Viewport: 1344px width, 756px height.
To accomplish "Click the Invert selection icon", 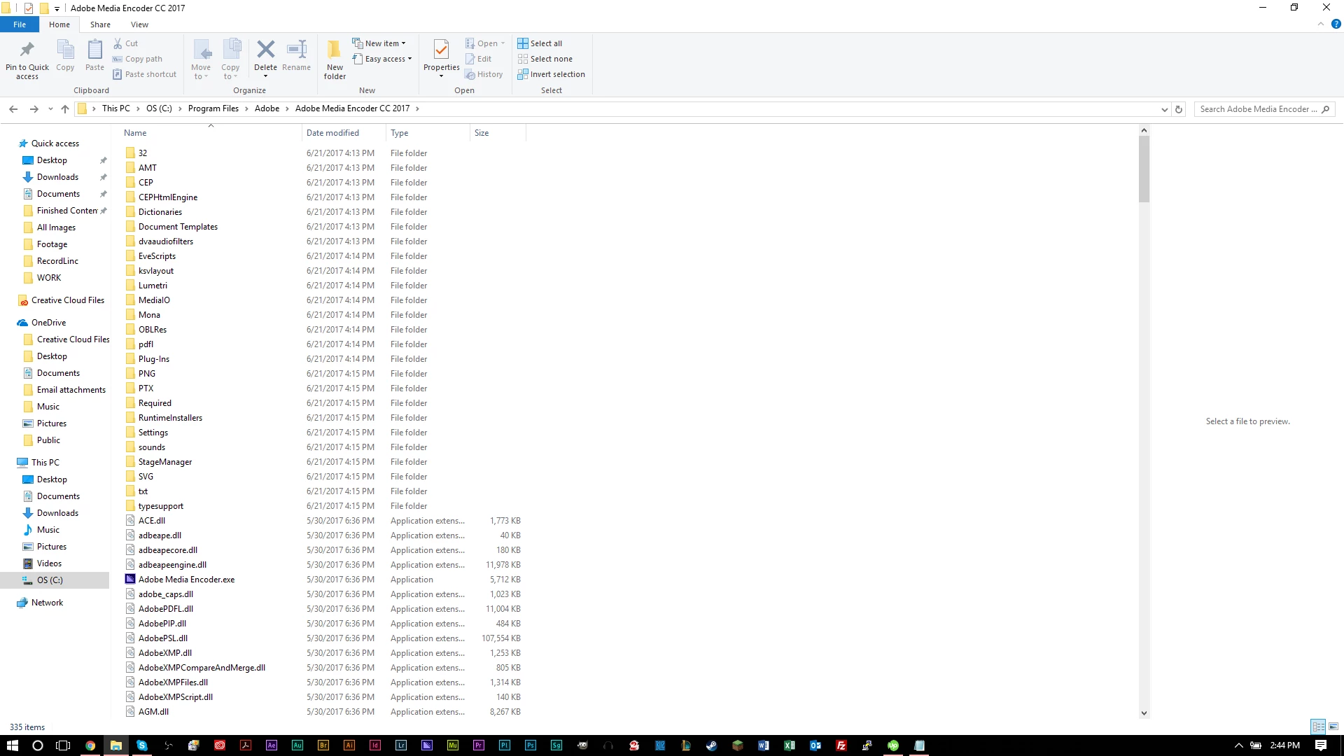I will pyautogui.click(x=523, y=74).
